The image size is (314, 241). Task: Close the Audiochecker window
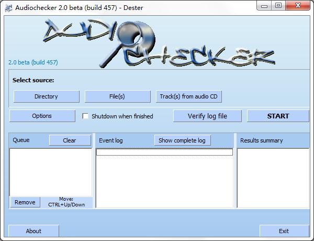click(x=297, y=6)
